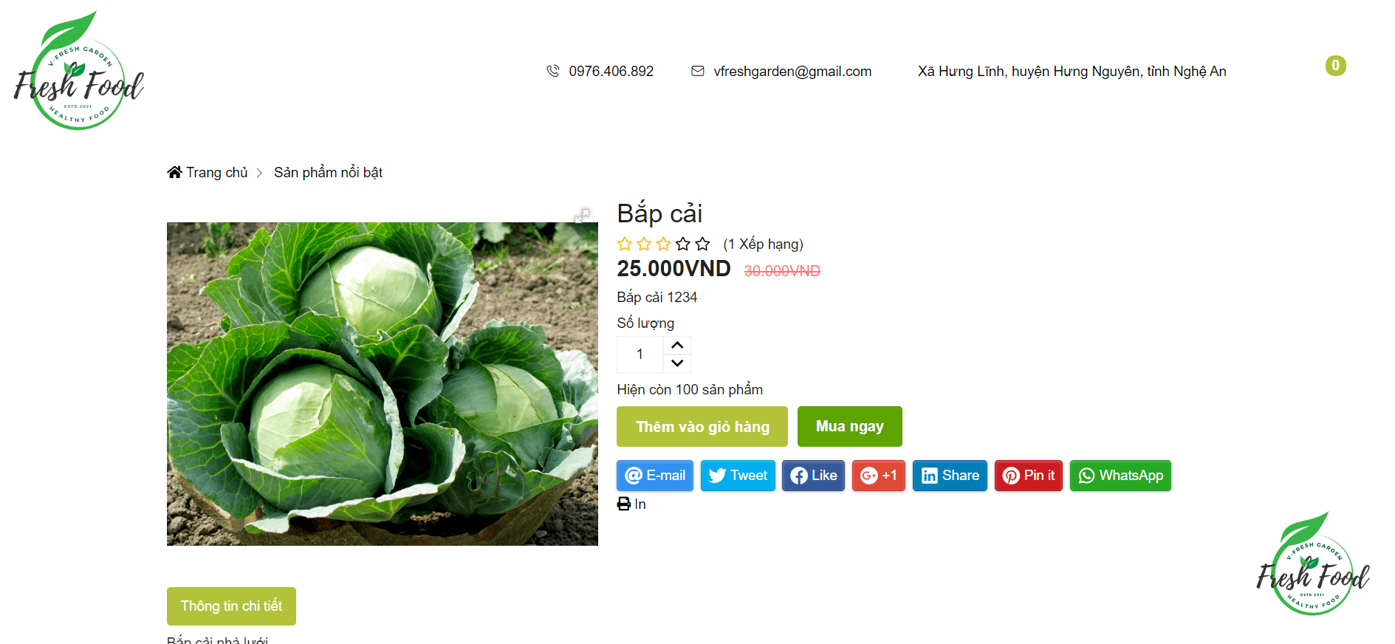Rate product with the fifth star

click(702, 244)
